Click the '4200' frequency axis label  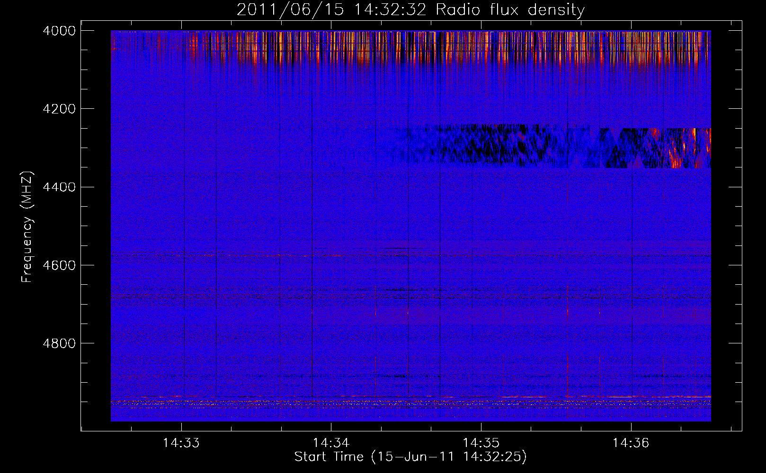59,109
